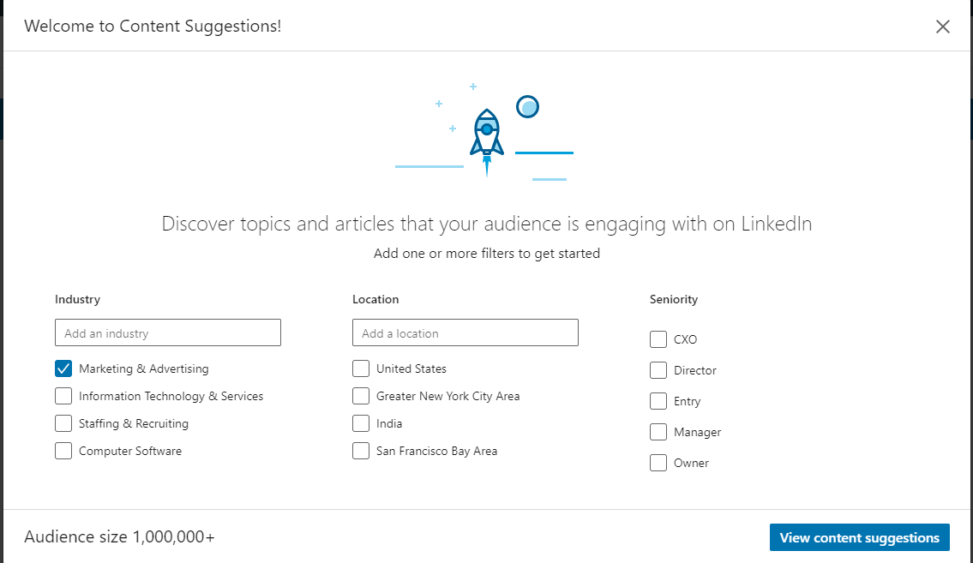Focus the Add a location field
The width and height of the screenshot is (973, 563).
point(465,333)
